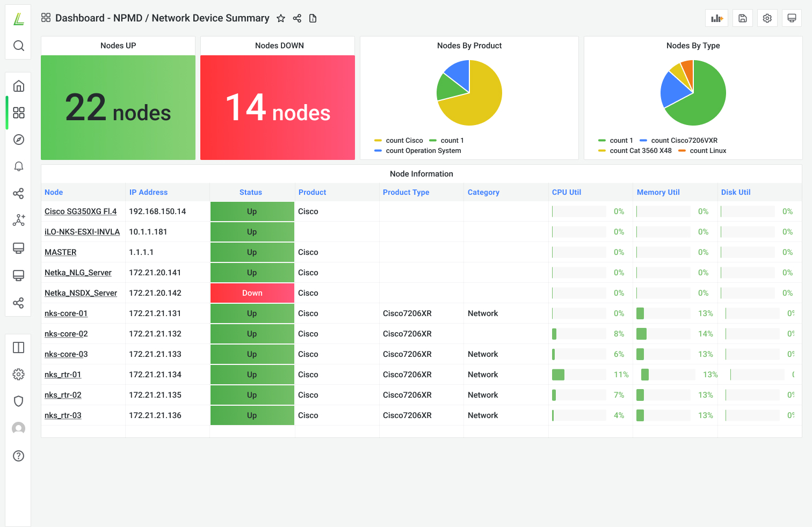This screenshot has width=812, height=527.
Task: Expand the Nodes By Product panel title
Action: click(x=469, y=46)
